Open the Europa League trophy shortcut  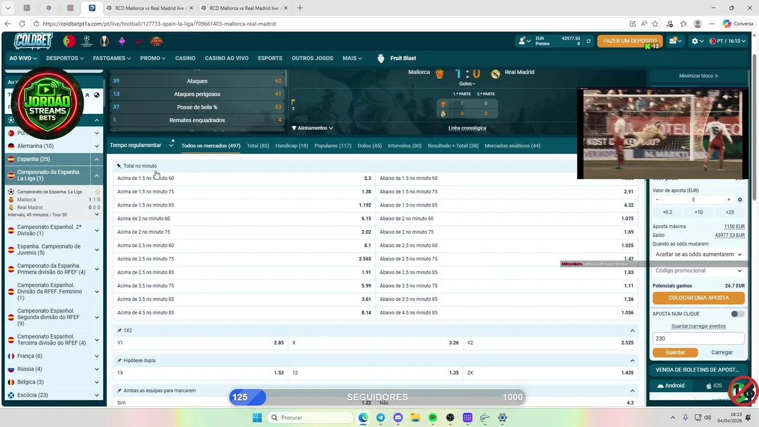click(x=104, y=41)
